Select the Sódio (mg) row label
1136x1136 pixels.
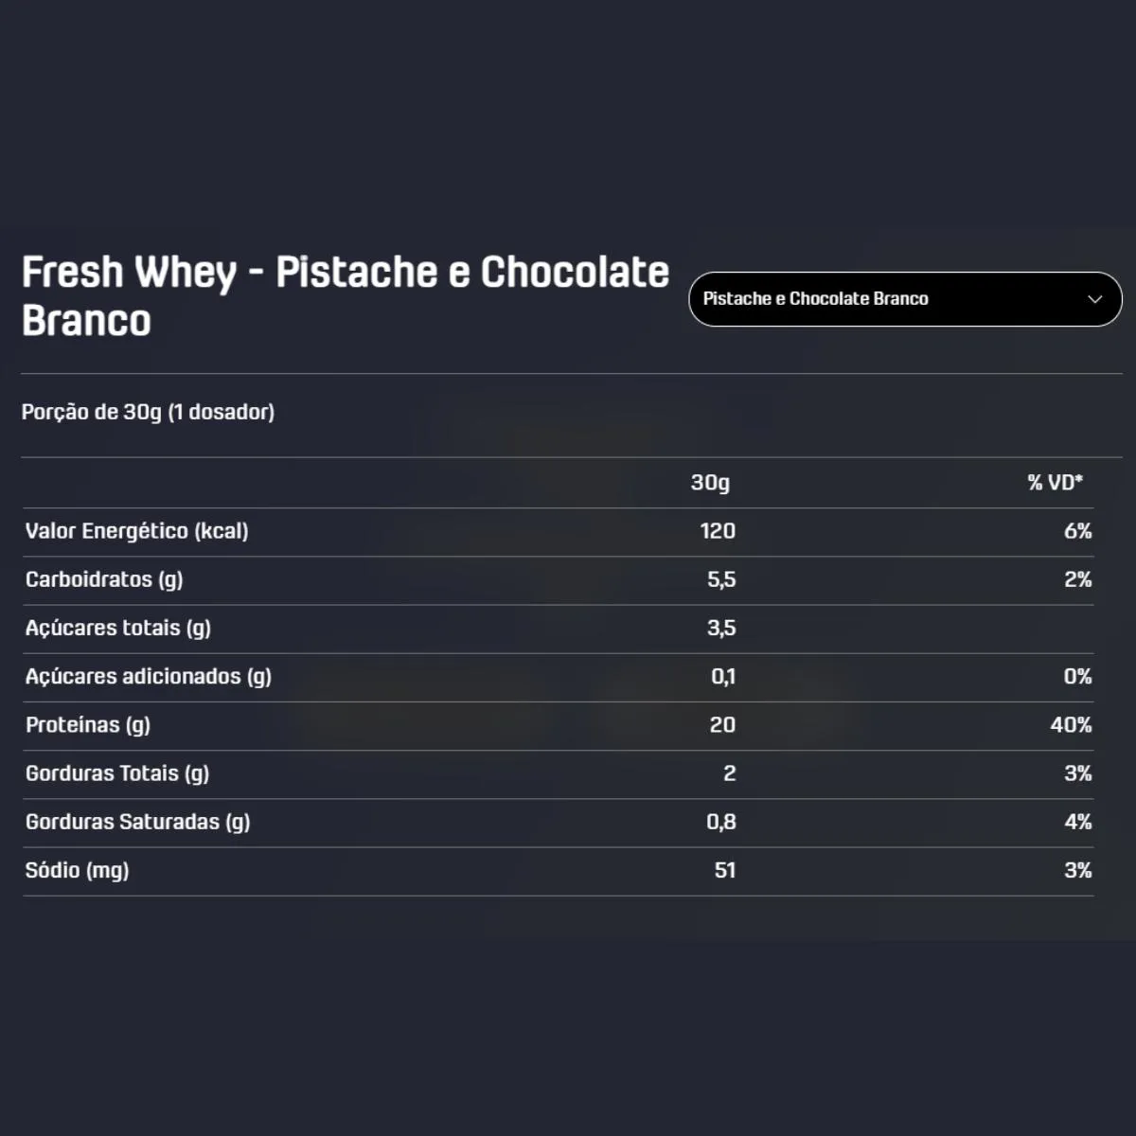(78, 871)
